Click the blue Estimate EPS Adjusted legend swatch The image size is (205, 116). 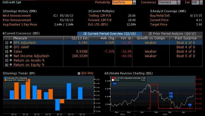click(x=5, y=78)
